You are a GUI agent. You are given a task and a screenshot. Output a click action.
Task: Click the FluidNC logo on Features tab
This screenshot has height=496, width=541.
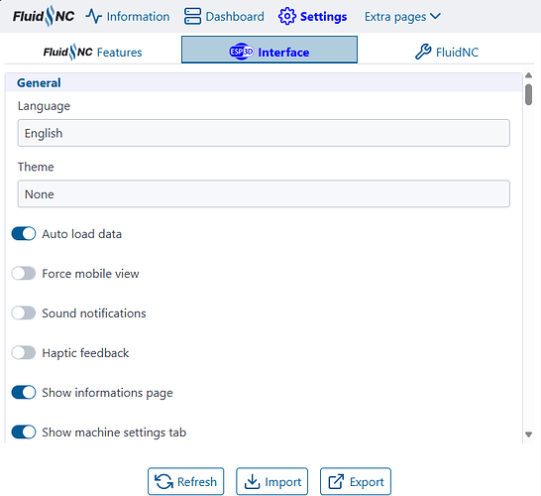click(x=68, y=52)
